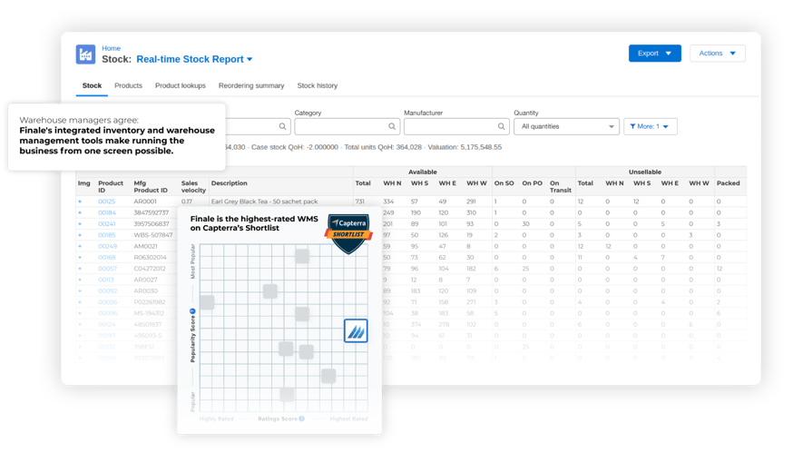Click the image dot for product 00241
Viewport: 793px width, 453px height.
pos(80,223)
